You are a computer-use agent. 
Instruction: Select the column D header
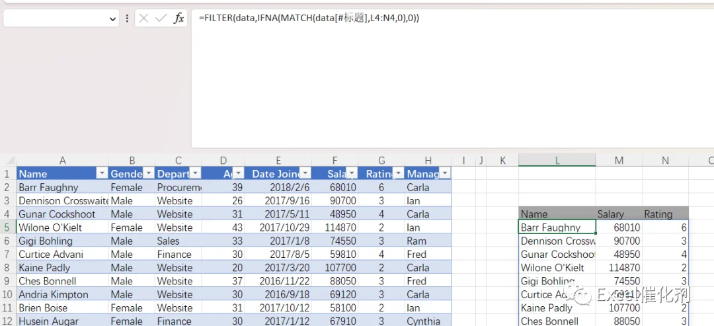[x=223, y=160]
